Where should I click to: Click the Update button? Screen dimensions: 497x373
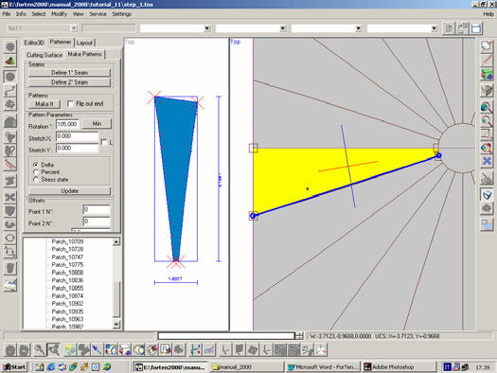tap(69, 191)
